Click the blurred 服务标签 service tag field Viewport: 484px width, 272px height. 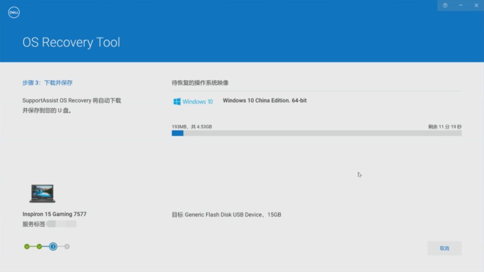pyautogui.click(x=63, y=224)
